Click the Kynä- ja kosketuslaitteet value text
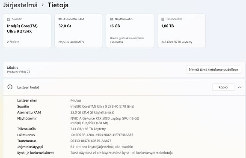Image resolution: width=246 pixels, height=158 pixels. click(x=122, y=153)
